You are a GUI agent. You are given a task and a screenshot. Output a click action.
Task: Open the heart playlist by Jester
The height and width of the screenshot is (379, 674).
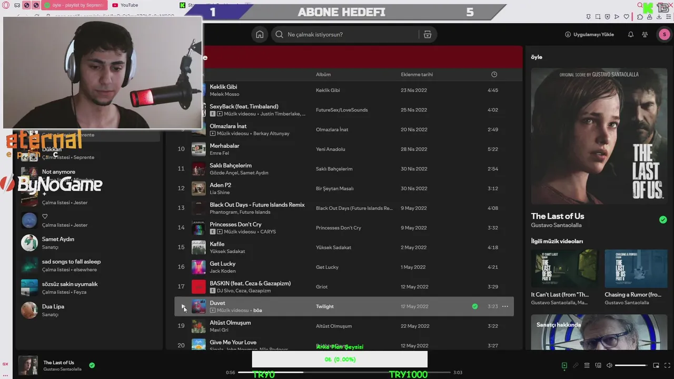point(88,220)
